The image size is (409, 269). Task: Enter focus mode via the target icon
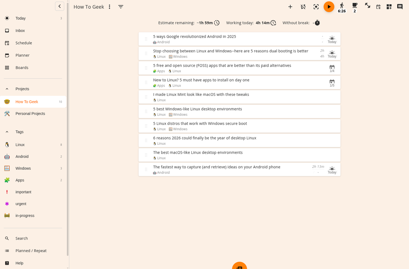click(x=316, y=6)
